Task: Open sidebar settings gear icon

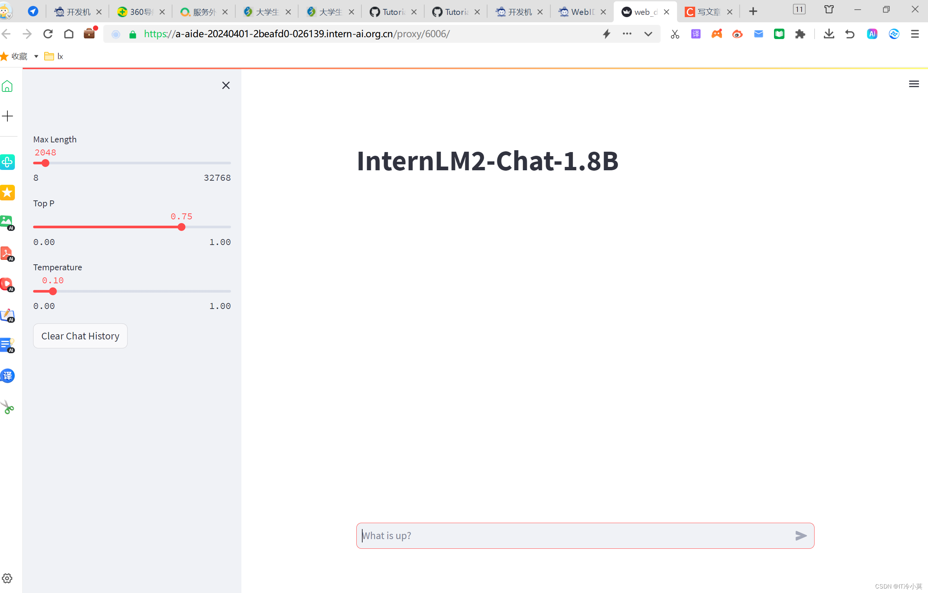Action: pos(7,578)
